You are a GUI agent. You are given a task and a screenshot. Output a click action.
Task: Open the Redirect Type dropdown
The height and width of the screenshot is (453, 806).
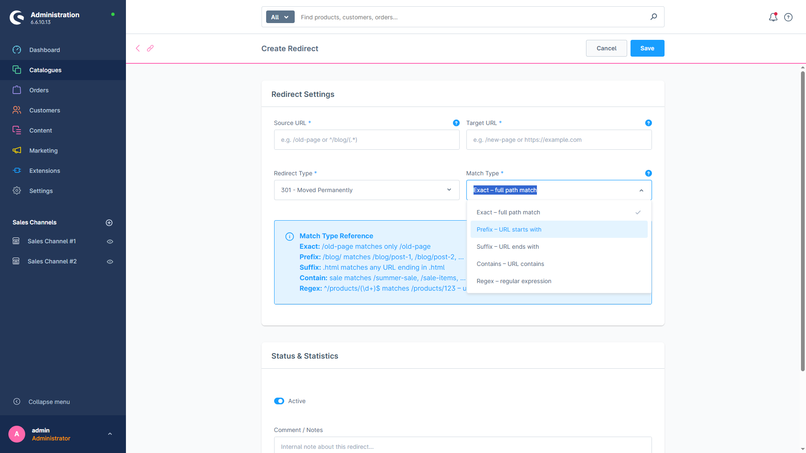pyautogui.click(x=366, y=190)
